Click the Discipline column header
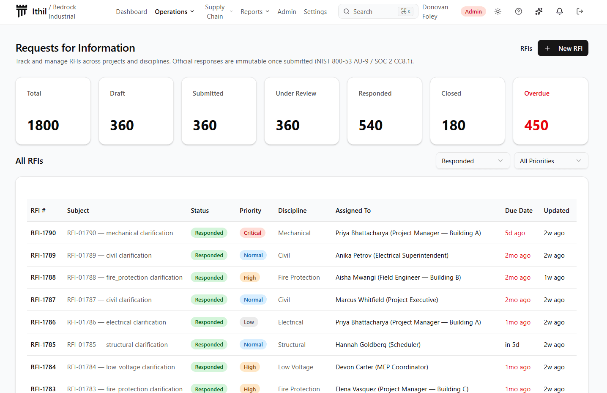This screenshot has height=393, width=607. click(293, 211)
